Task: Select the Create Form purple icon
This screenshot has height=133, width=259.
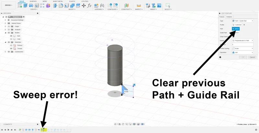Action: (x=48, y=6)
